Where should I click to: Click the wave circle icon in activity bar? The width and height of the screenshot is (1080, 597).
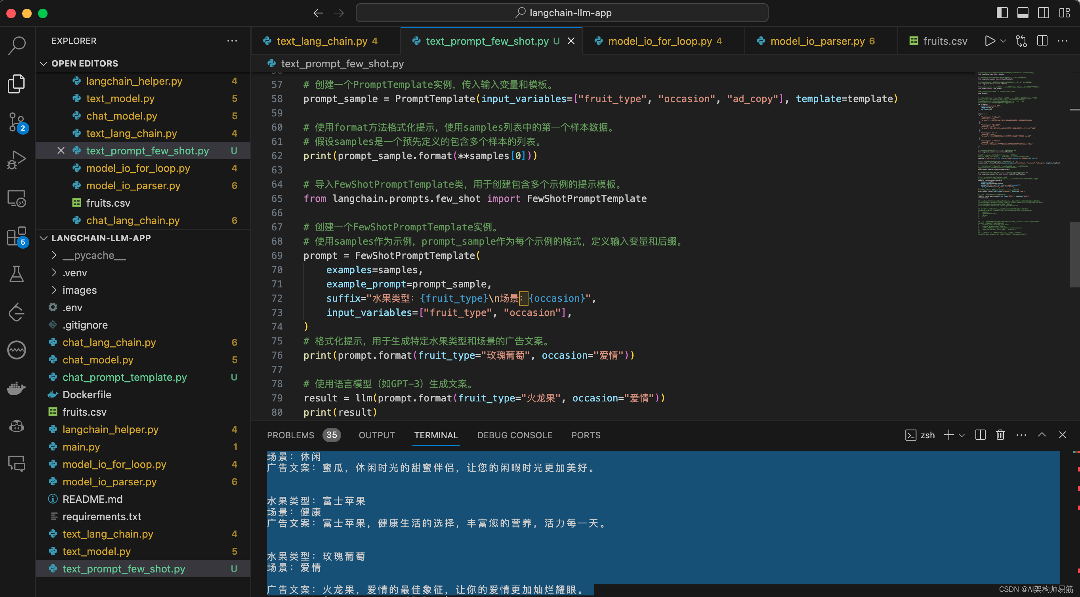click(x=17, y=350)
